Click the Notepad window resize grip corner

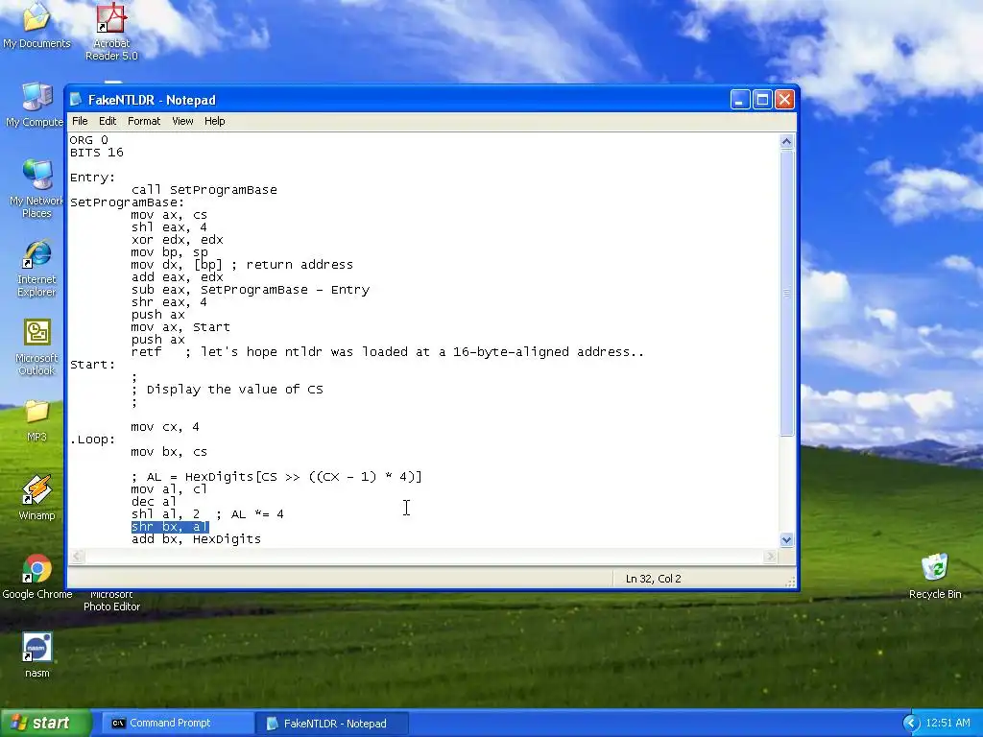tap(791, 582)
